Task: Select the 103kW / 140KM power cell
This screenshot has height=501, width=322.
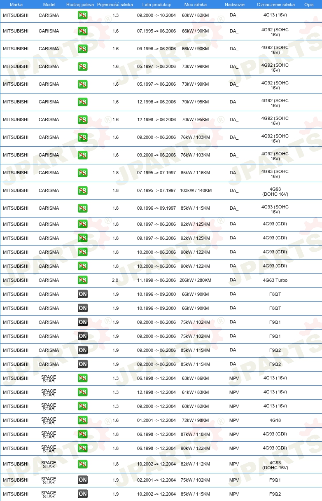Action: click(x=196, y=190)
